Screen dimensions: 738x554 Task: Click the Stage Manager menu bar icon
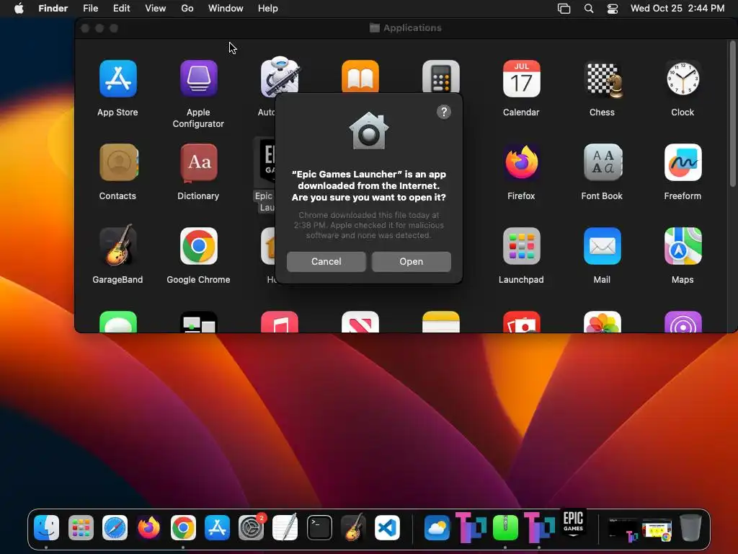564,9
